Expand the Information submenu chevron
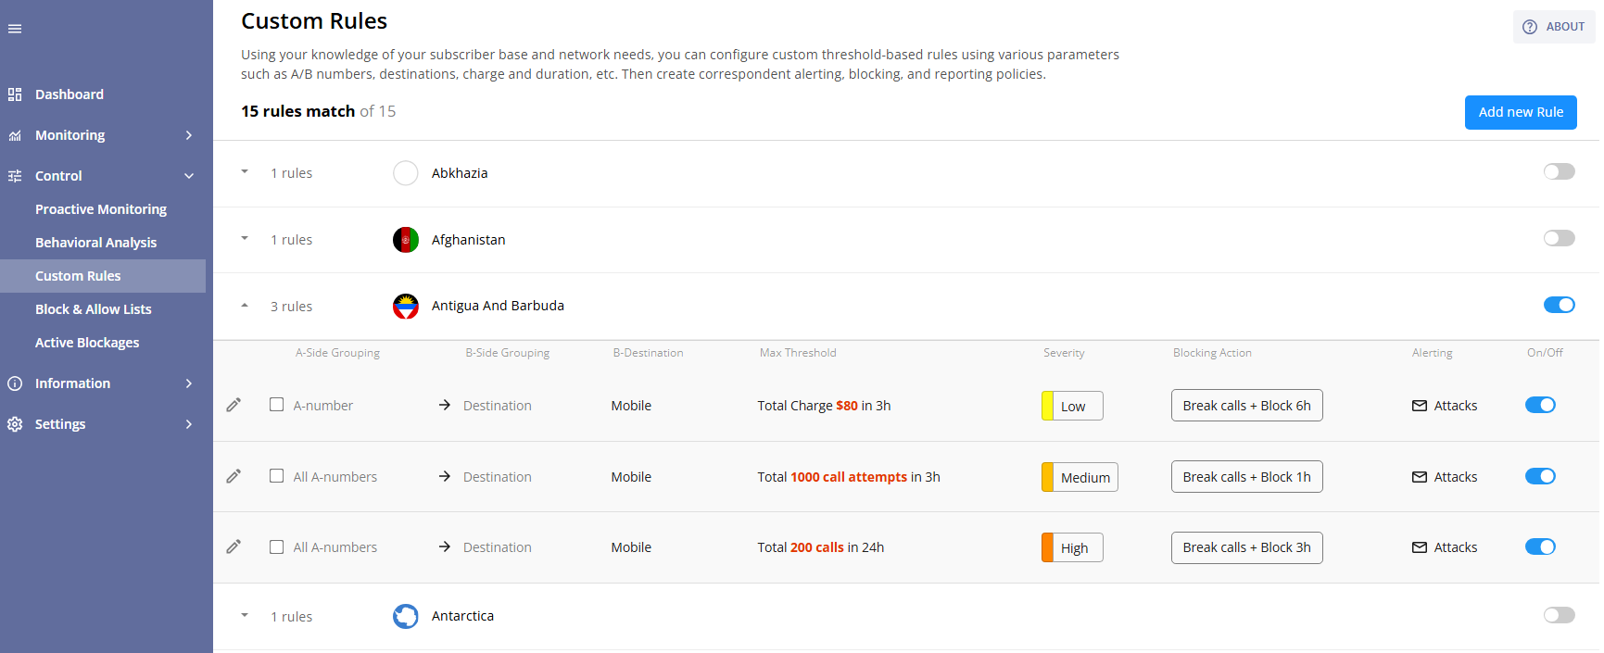This screenshot has width=1604, height=653. [189, 383]
